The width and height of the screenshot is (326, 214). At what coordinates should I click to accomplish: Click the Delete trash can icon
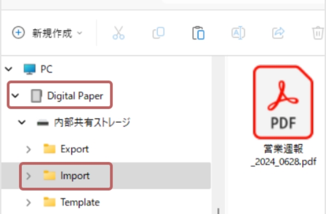click(x=318, y=33)
